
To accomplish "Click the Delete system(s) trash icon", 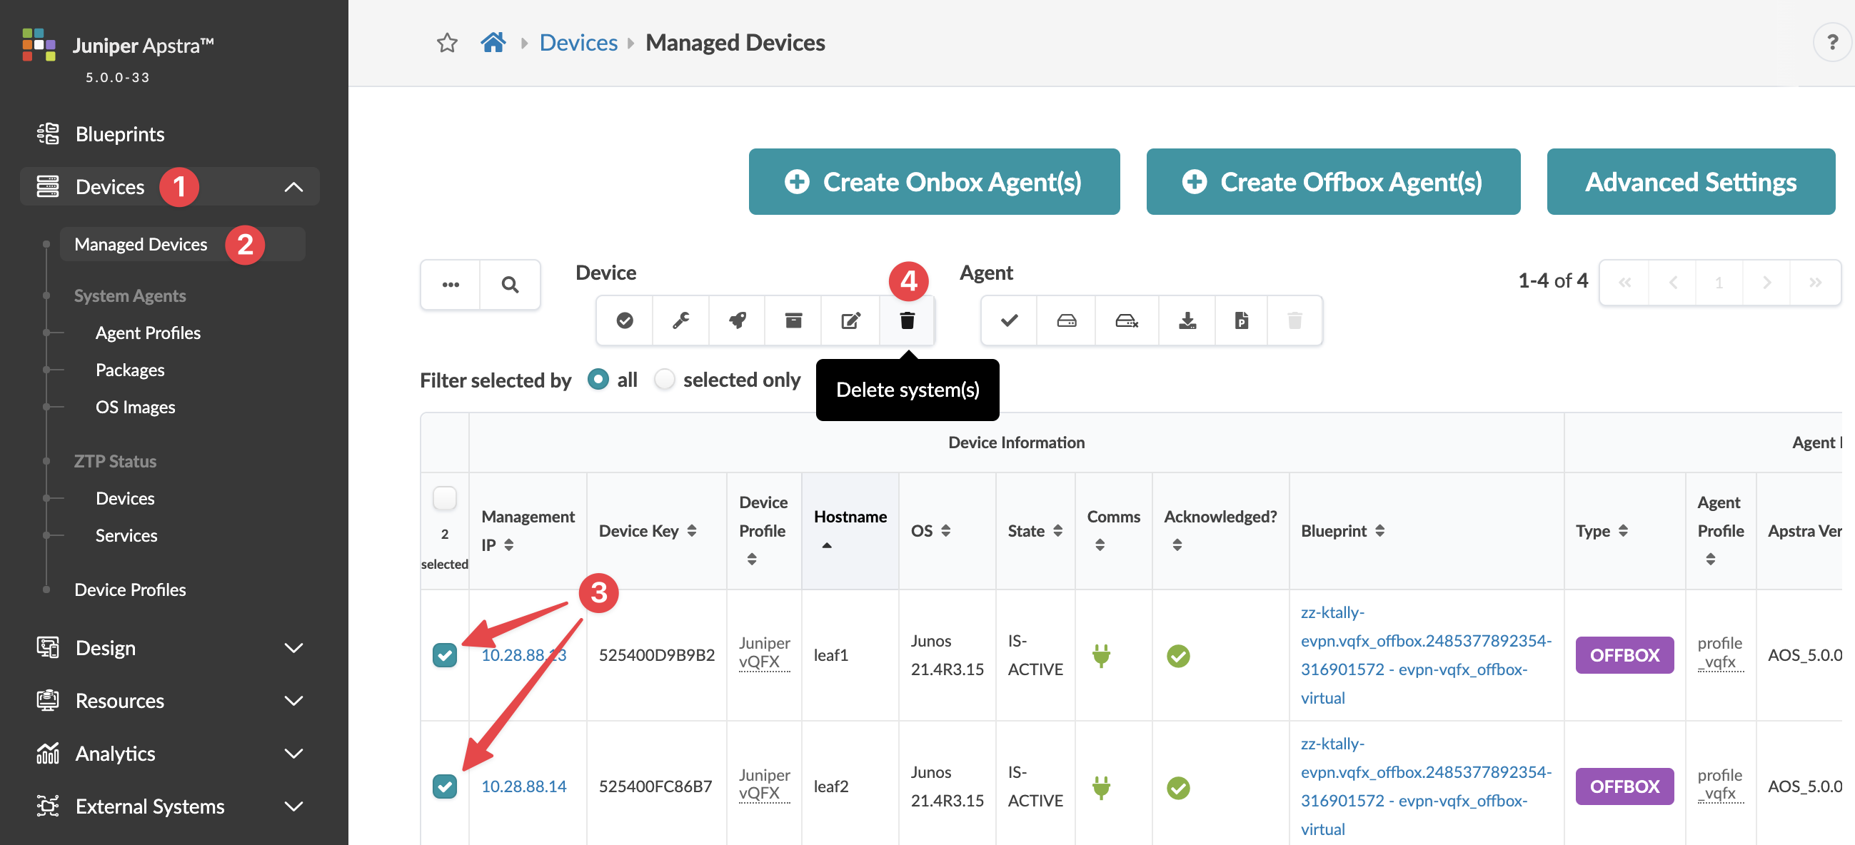I will [x=907, y=320].
